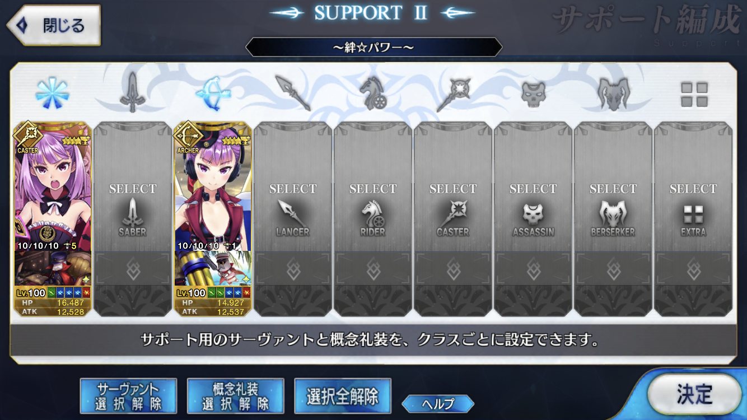Confirm with the 決定 button
Viewport: 747px width, 420px height.
pos(694,395)
